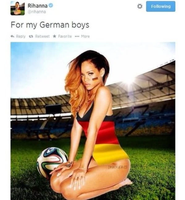This screenshot has height=200, width=185.
Task: Open the gear user actions menu
Action: (140, 6)
